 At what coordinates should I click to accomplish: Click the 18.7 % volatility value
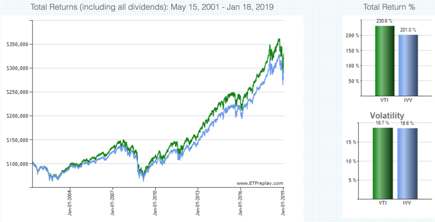(382, 123)
